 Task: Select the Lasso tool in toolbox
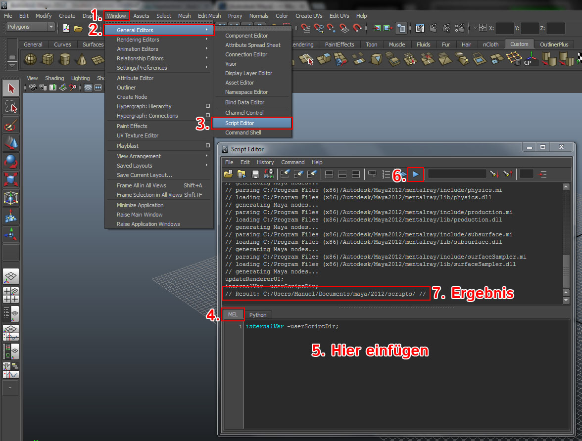(11, 106)
